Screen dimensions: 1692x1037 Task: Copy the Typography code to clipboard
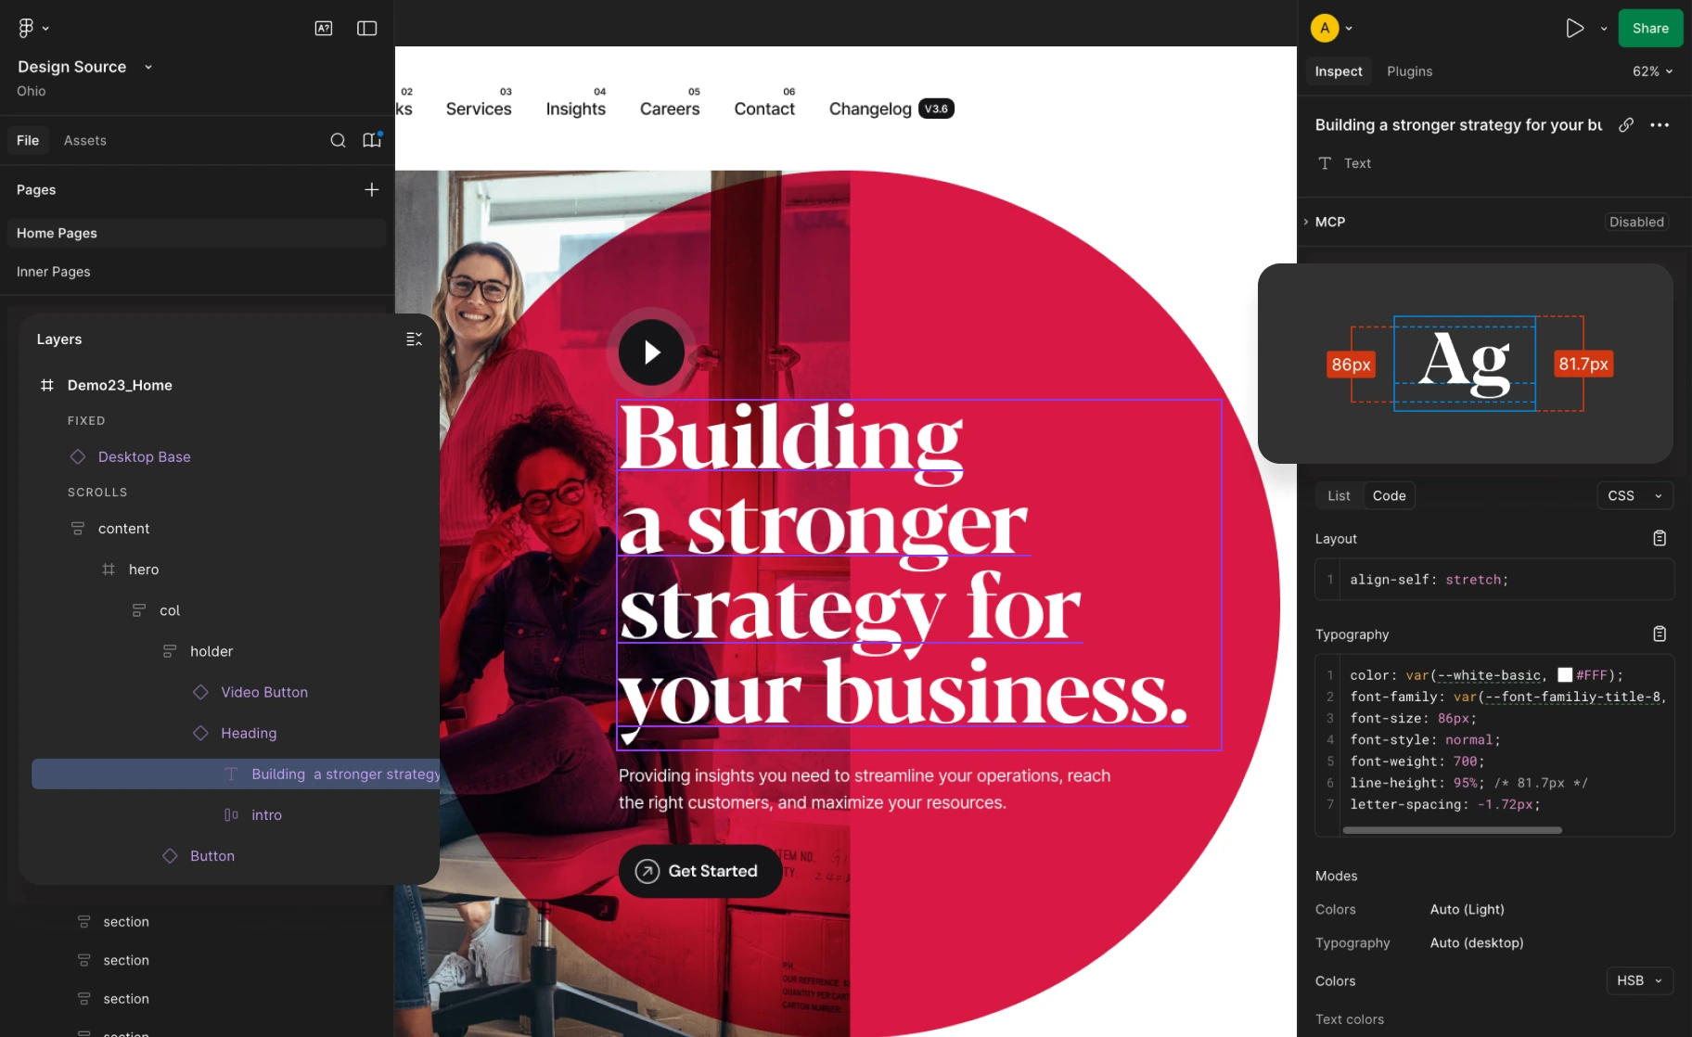tap(1660, 634)
